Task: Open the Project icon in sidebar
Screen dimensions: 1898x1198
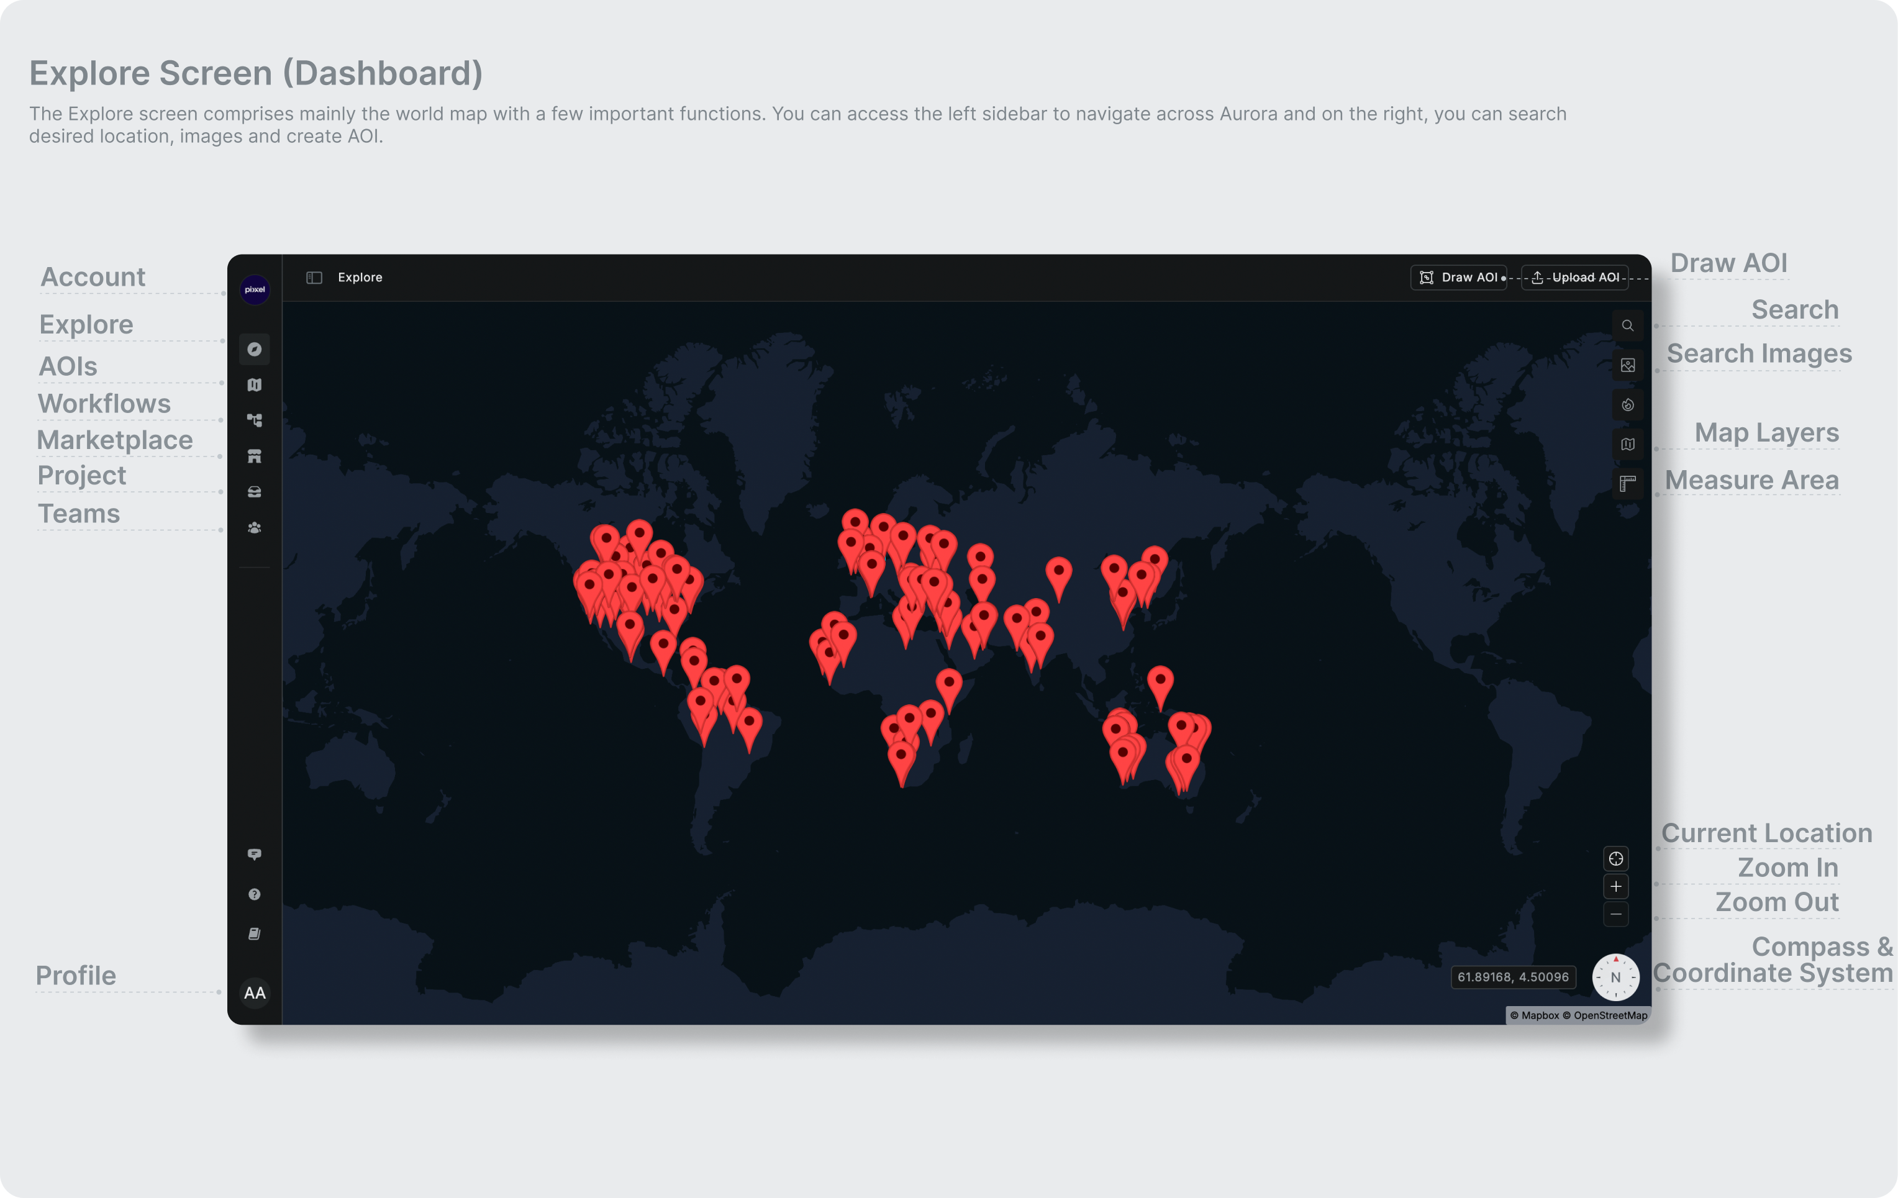Action: pyautogui.click(x=254, y=492)
